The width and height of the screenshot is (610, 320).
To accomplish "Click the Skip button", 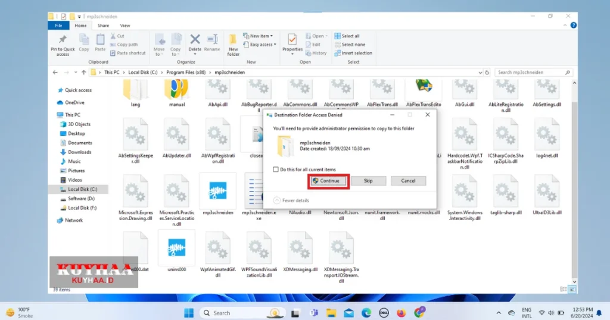I will pos(368,181).
